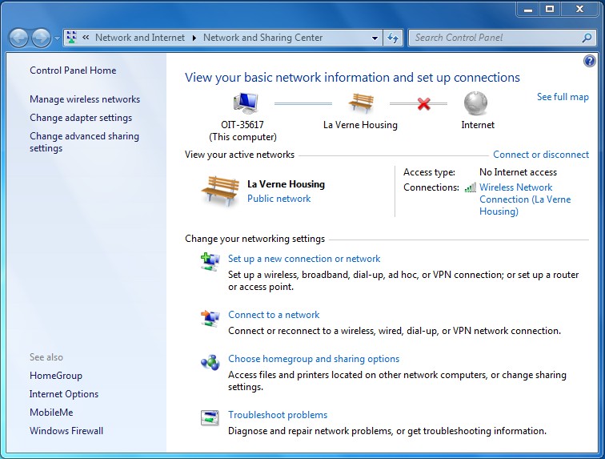Click the red X connection error icon
Viewport: 605px width, 459px height.
click(x=423, y=103)
